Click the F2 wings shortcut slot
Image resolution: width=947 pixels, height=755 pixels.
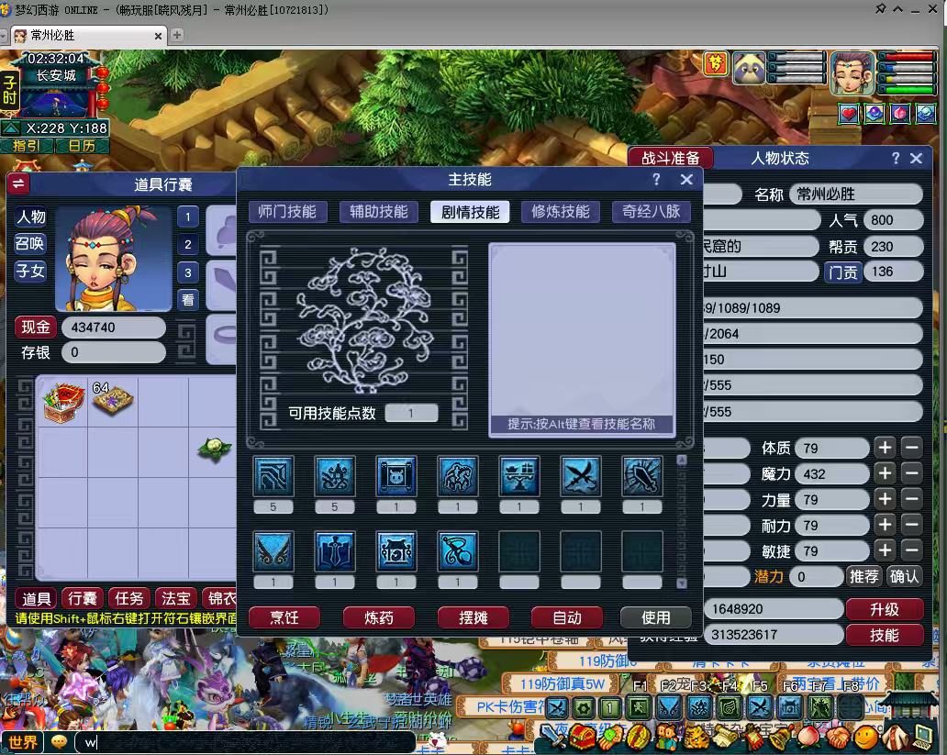(669, 707)
